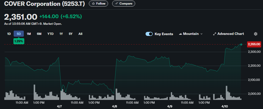Click the COVER Corporation (5253.T) title
This screenshot has height=109, width=263.
[x=45, y=4]
